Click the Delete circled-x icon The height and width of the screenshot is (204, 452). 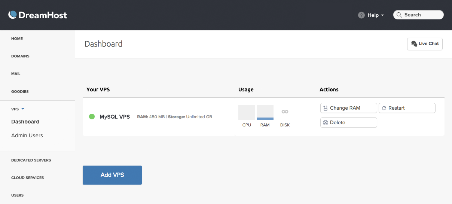click(x=326, y=123)
